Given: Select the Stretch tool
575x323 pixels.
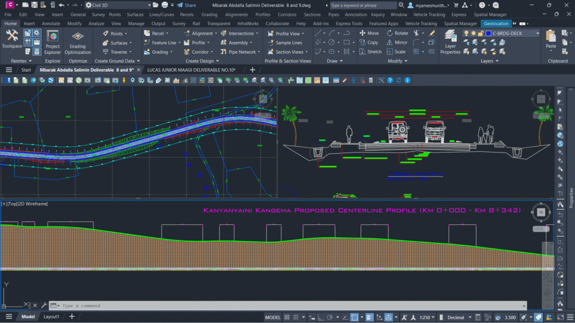Looking at the screenshot, I should point(370,52).
